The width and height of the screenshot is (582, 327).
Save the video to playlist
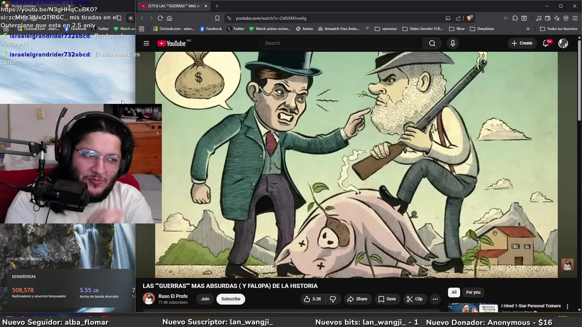386,299
